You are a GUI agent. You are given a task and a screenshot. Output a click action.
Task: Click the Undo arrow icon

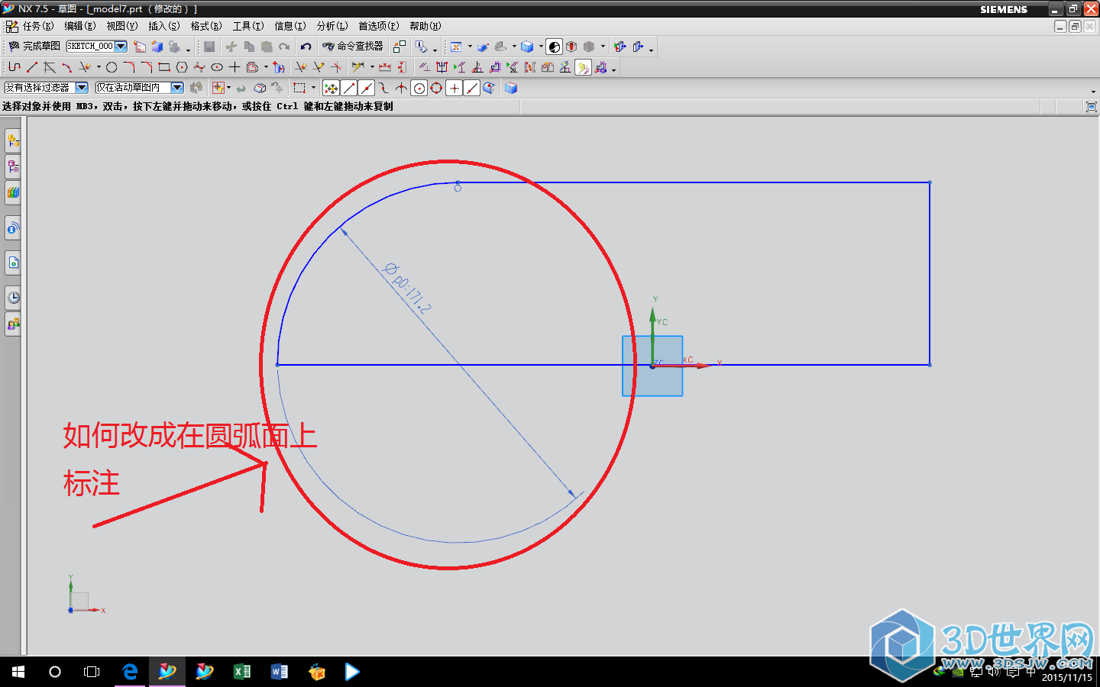click(x=306, y=47)
